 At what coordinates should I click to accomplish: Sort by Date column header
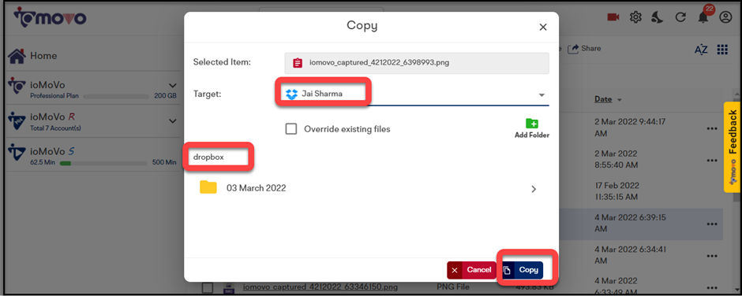pyautogui.click(x=603, y=99)
